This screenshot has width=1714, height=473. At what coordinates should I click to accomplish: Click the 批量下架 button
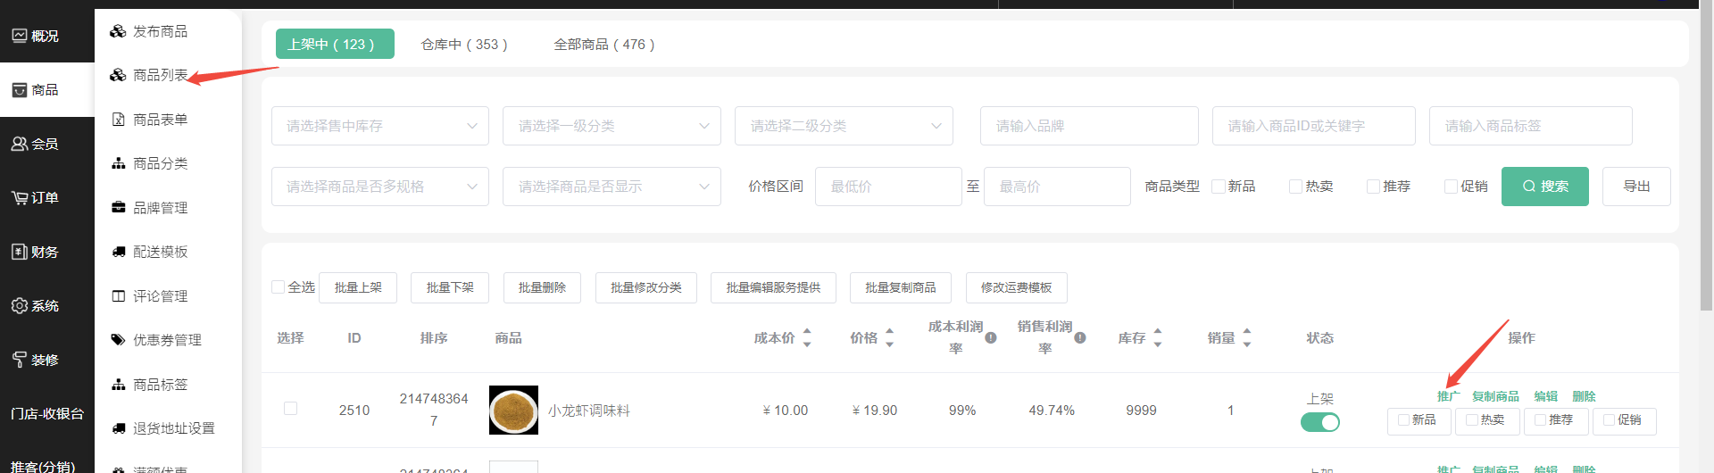point(450,287)
